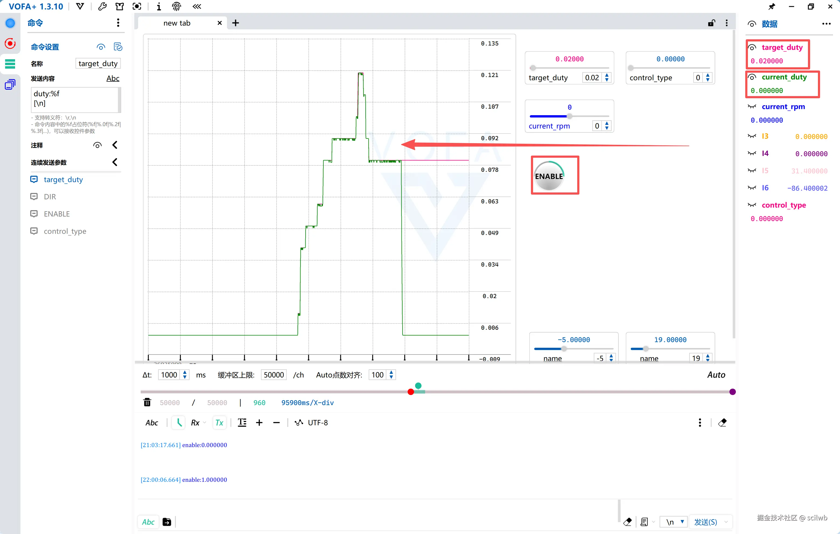Click the red record icon in left sidebar
Image resolution: width=840 pixels, height=534 pixels.
pyautogui.click(x=10, y=44)
